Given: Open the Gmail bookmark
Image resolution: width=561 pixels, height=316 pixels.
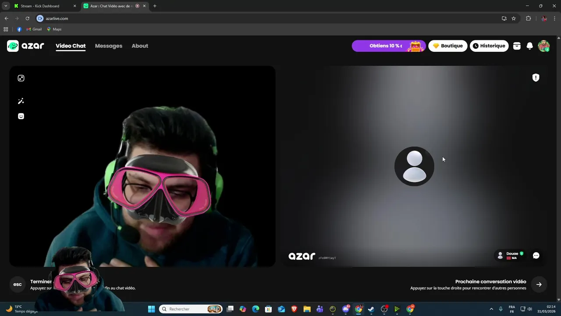Looking at the screenshot, I should tap(34, 29).
